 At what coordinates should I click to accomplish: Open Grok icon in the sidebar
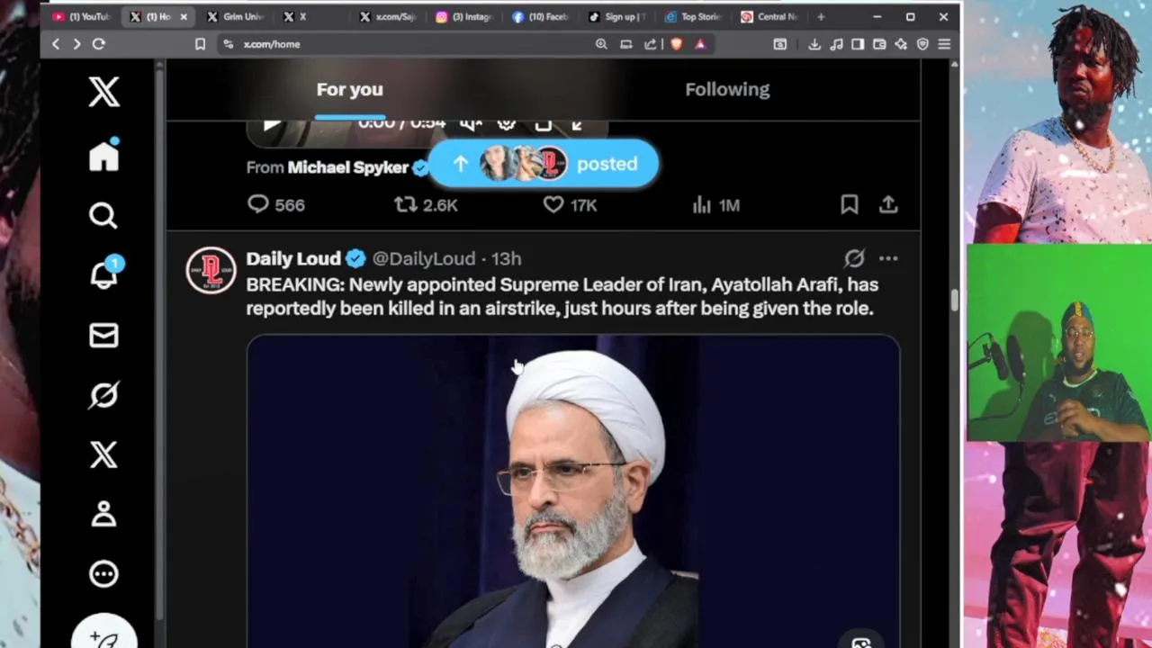pos(103,394)
